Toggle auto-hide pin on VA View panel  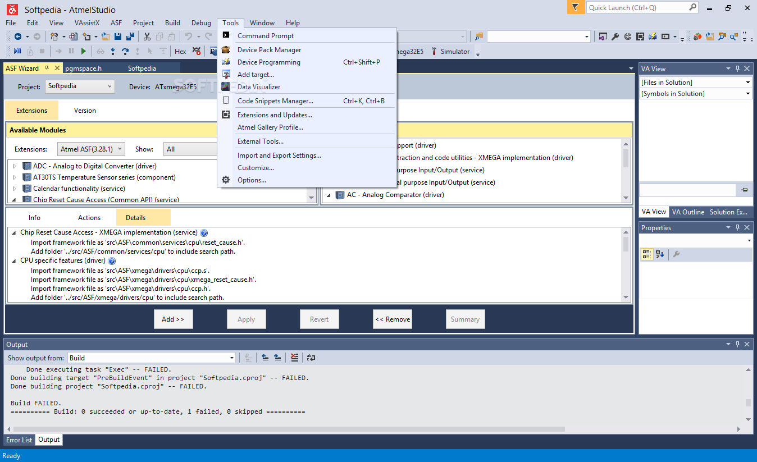[x=738, y=68]
